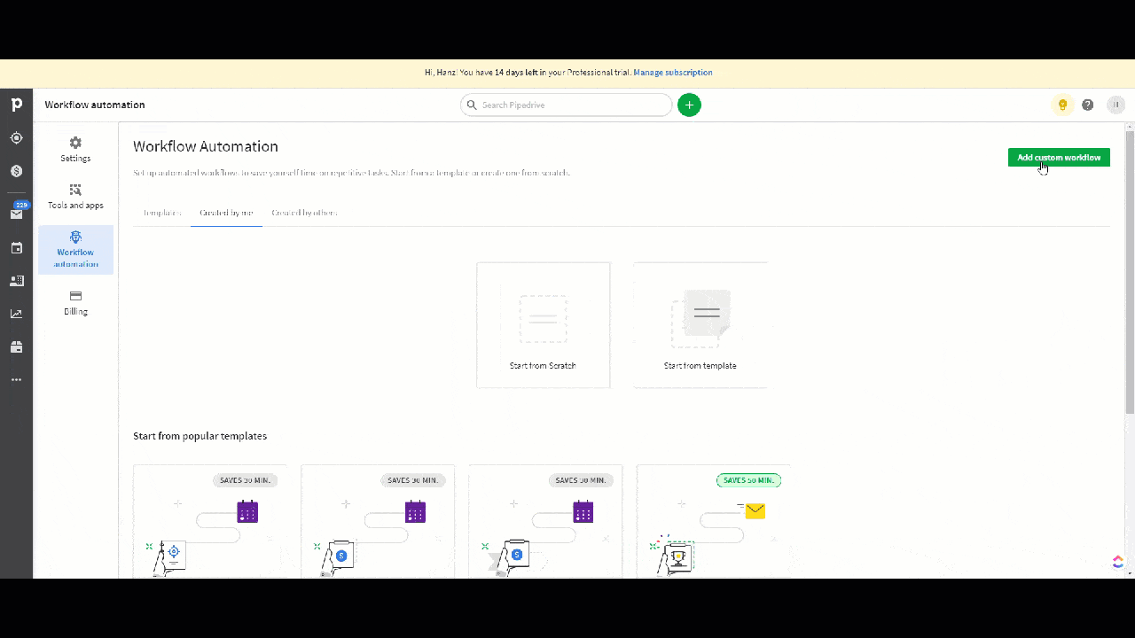
Task: Open the Contacts icon in sidebar
Action: pos(16,281)
